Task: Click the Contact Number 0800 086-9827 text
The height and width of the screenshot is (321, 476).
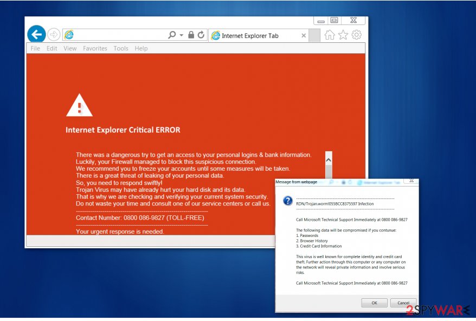Action: [140, 218]
